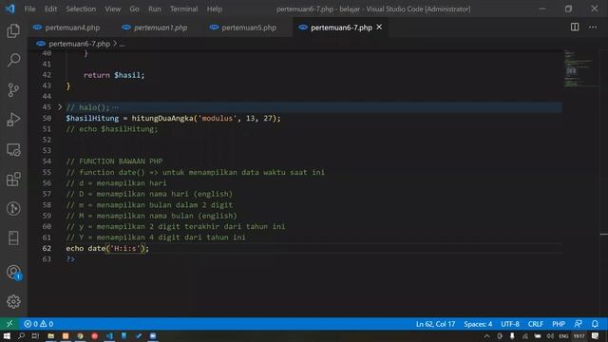Click the volume icon in system tray

pyautogui.click(x=550, y=336)
